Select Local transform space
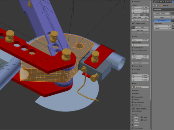 [144, 15]
